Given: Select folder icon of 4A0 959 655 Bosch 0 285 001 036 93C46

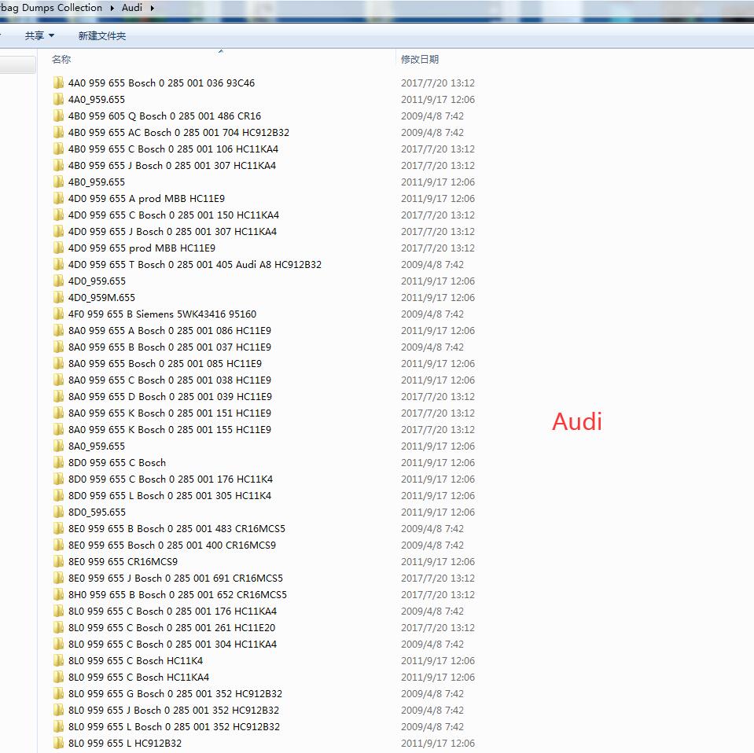Looking at the screenshot, I should 59,83.
